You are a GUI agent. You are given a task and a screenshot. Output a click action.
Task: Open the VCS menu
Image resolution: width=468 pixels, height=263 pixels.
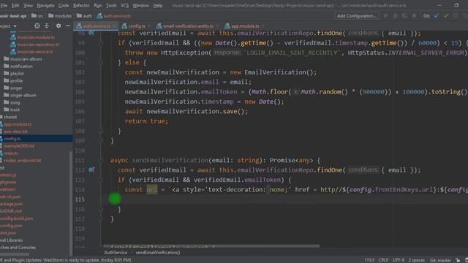(x=124, y=5)
